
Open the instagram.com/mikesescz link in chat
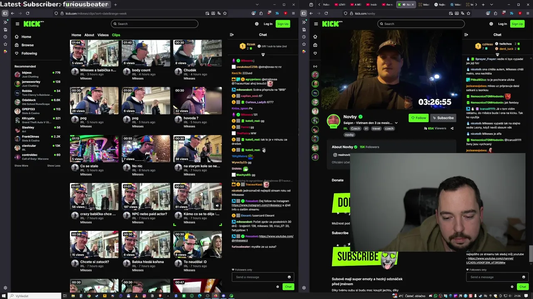(257, 205)
